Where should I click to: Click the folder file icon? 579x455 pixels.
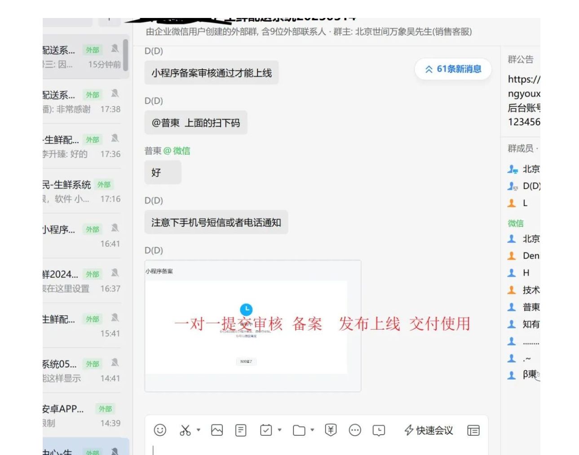point(299,430)
